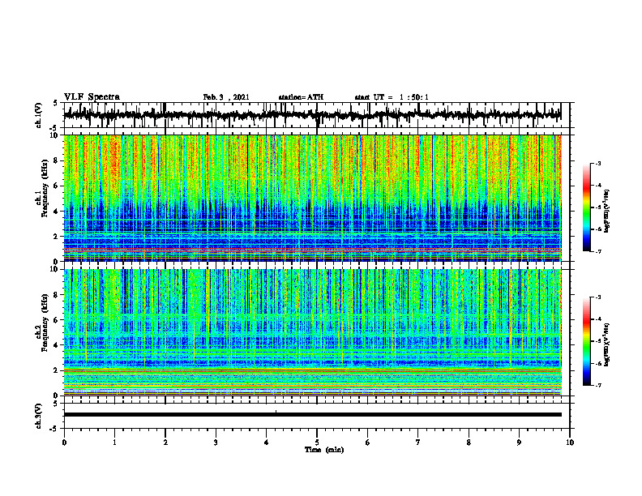Viewport: 642px width, 496px height.
Task: Click the ch.1 colorbar "log(PSD)" unit label
Action: 607,211
